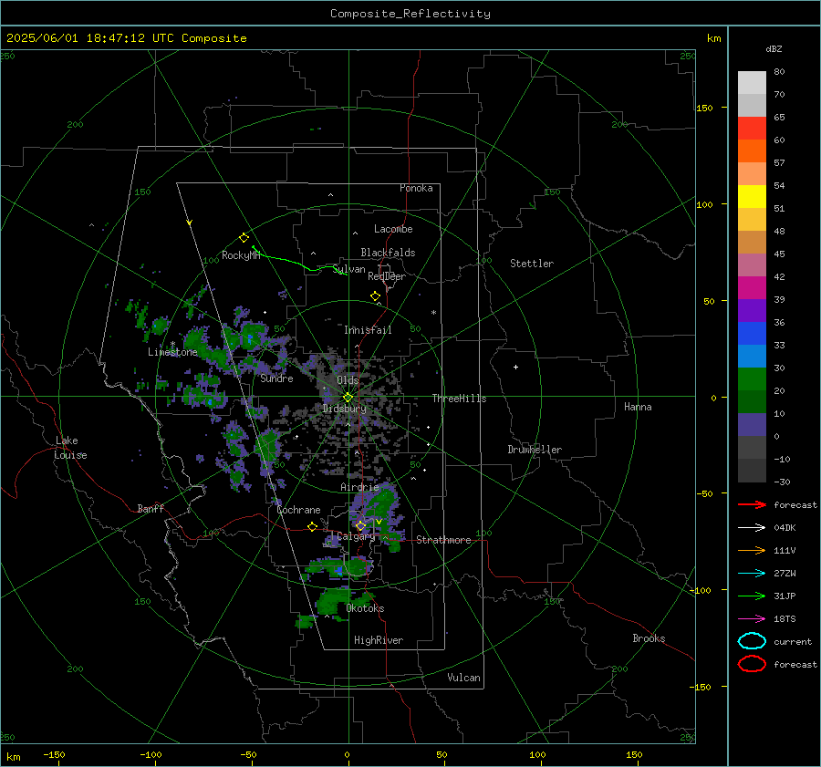Viewport: 821px width, 767px height.
Task: Click the Blackfalds town label
Action: [x=388, y=253]
